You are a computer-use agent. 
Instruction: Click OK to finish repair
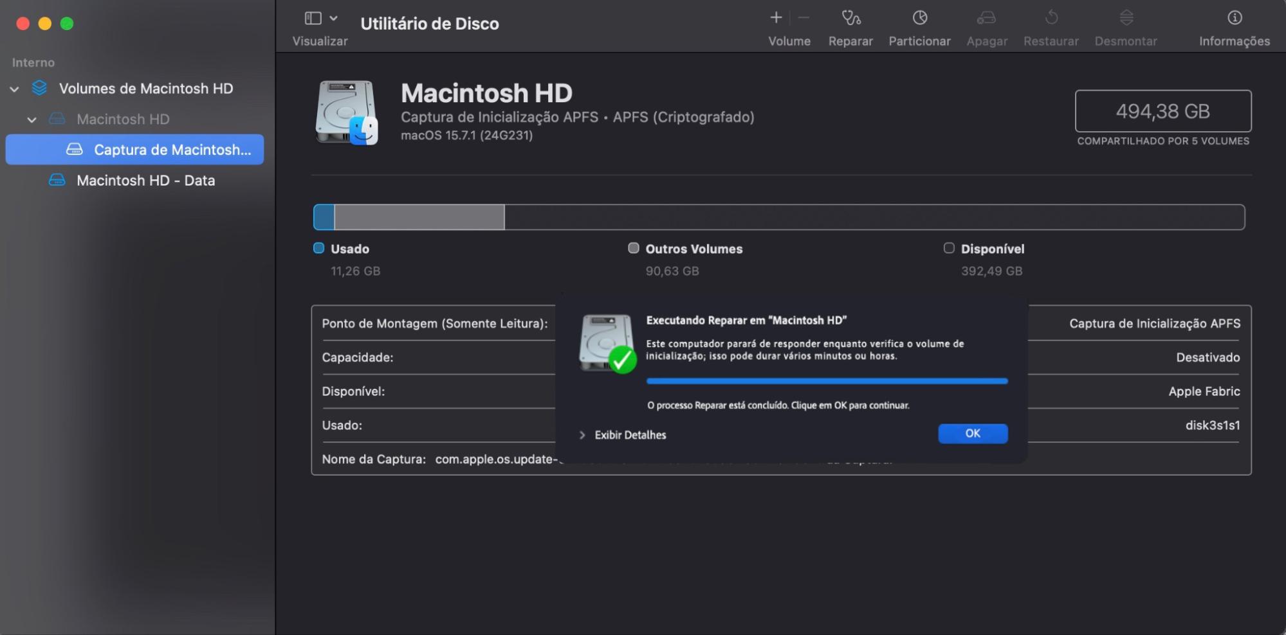(973, 433)
